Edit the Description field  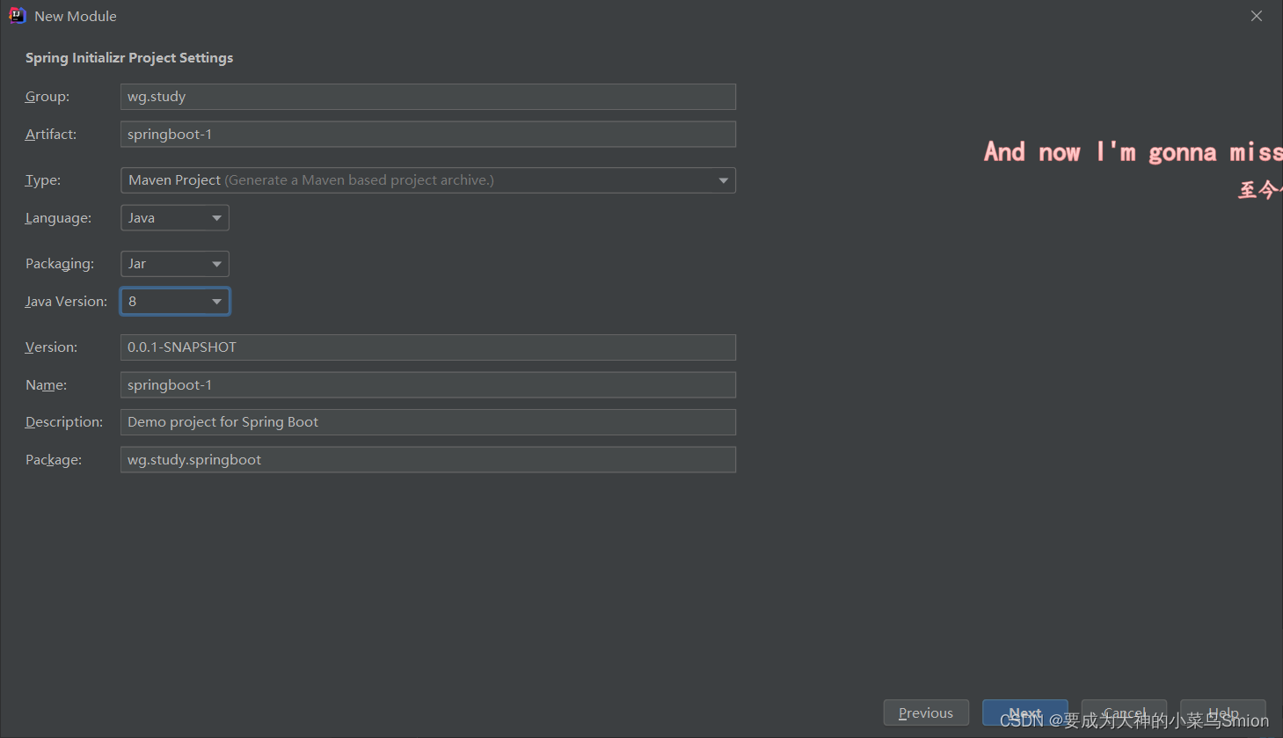(428, 422)
